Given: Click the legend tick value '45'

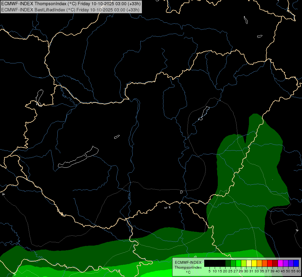Looking at the screenshot, I should [x=283, y=271].
